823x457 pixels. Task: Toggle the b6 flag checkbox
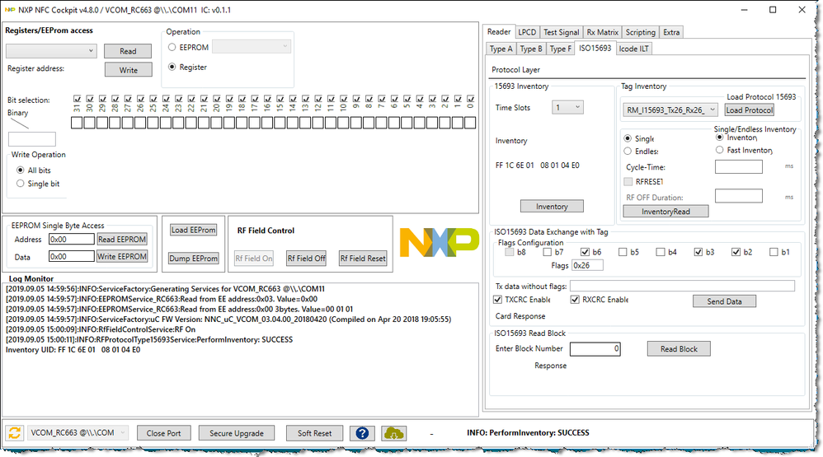pos(586,252)
